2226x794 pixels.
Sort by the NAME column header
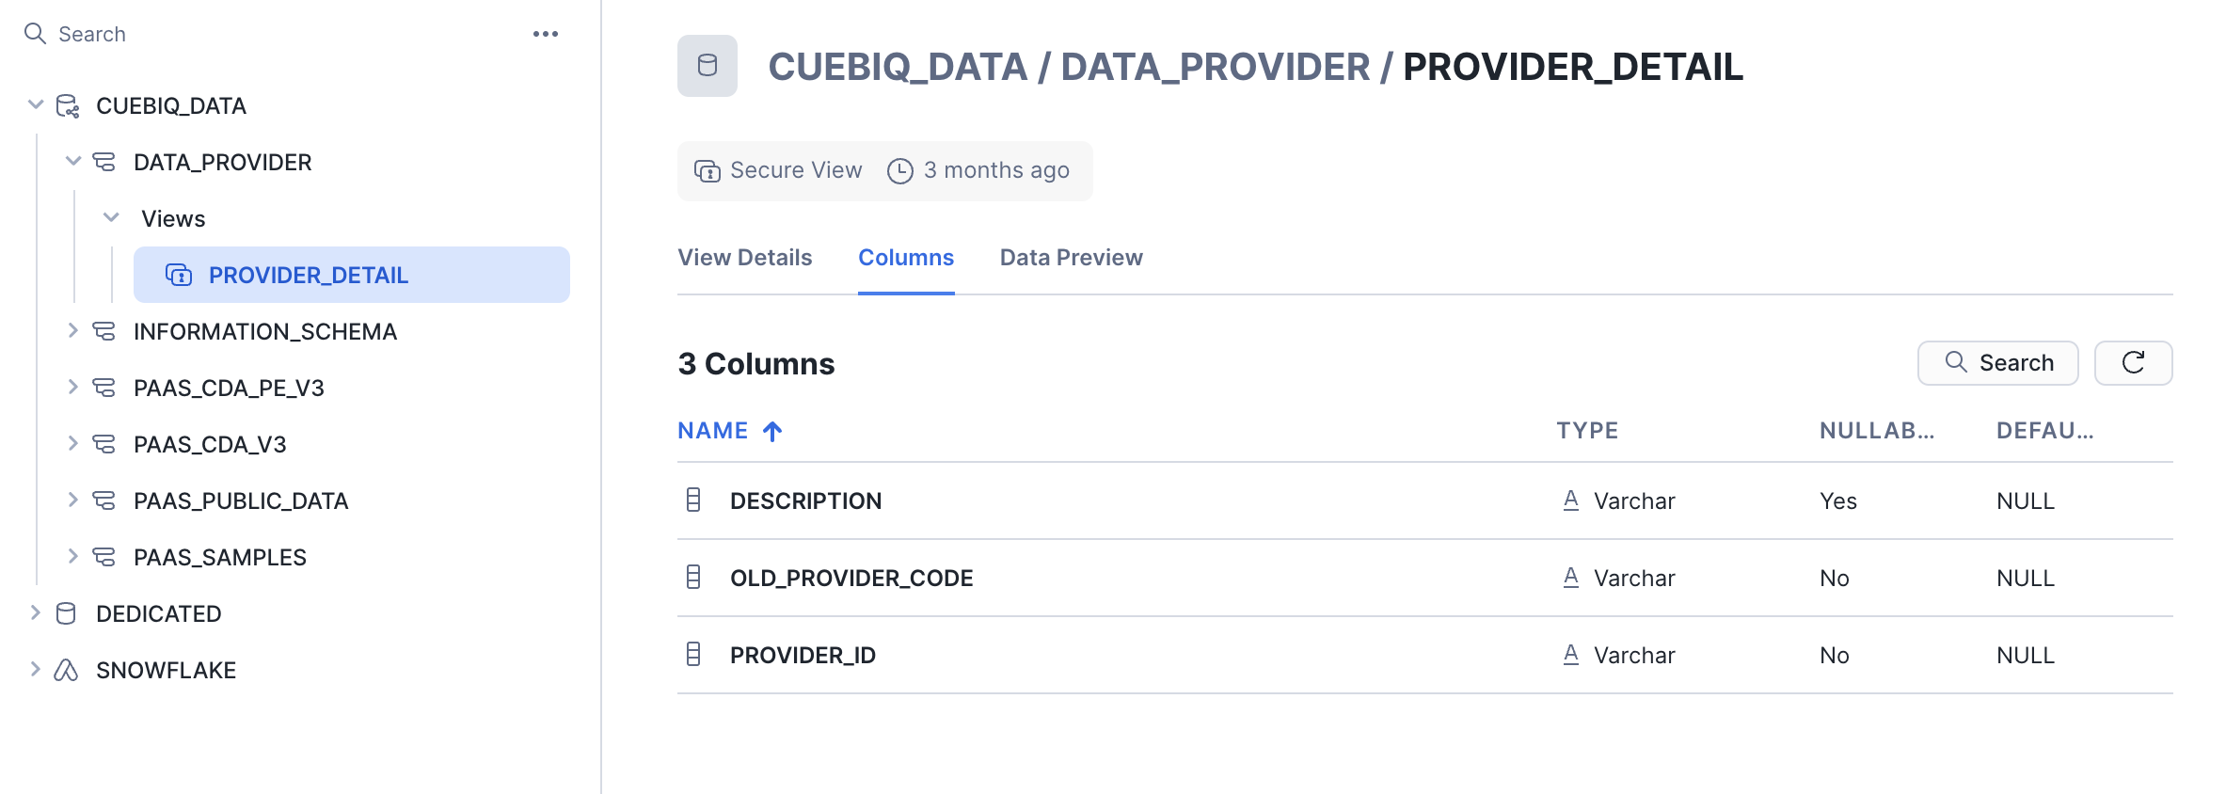(713, 431)
